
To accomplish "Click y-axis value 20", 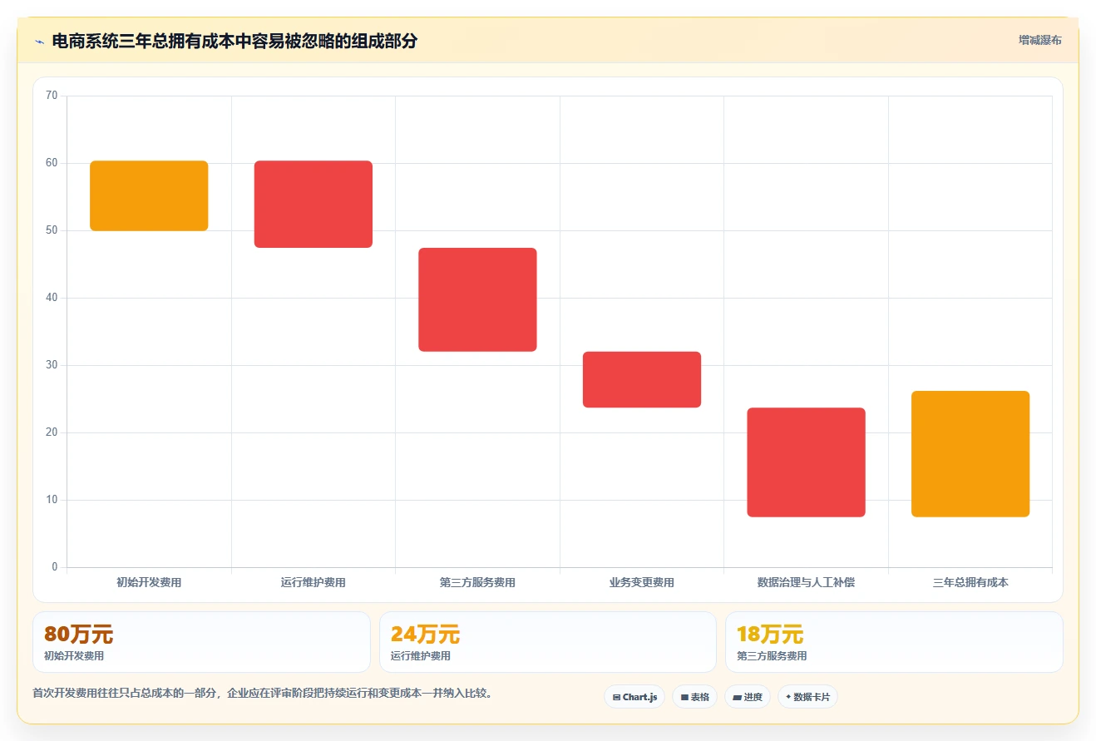I will click(52, 432).
